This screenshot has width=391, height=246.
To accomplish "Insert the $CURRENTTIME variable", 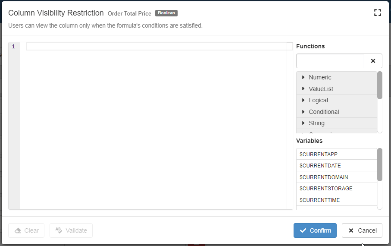I will coord(319,200).
